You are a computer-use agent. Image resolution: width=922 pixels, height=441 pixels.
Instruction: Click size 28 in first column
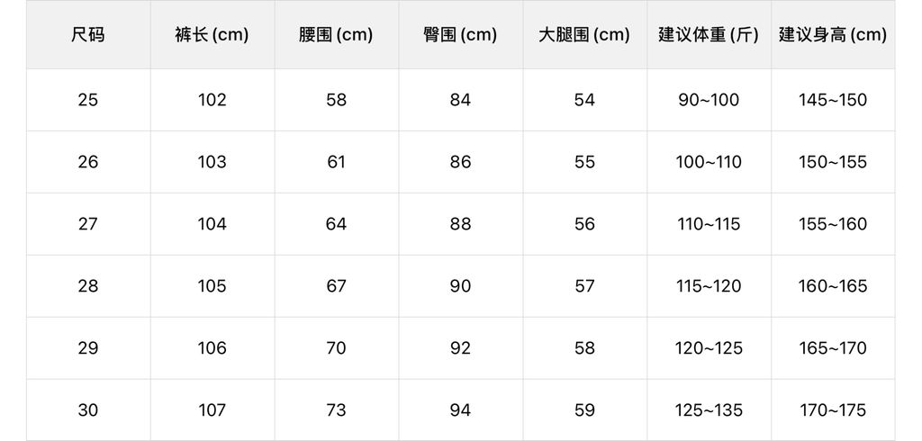click(x=88, y=286)
